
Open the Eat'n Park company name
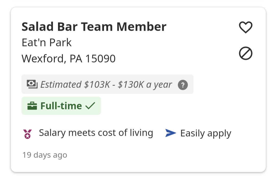coord(47,43)
